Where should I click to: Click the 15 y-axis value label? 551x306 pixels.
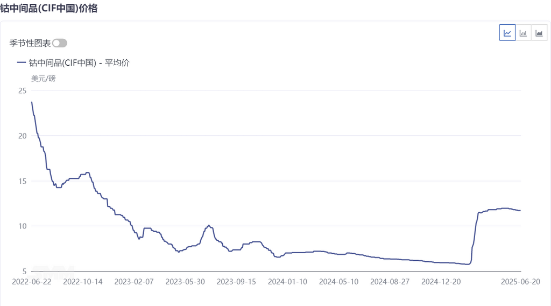[22, 181]
